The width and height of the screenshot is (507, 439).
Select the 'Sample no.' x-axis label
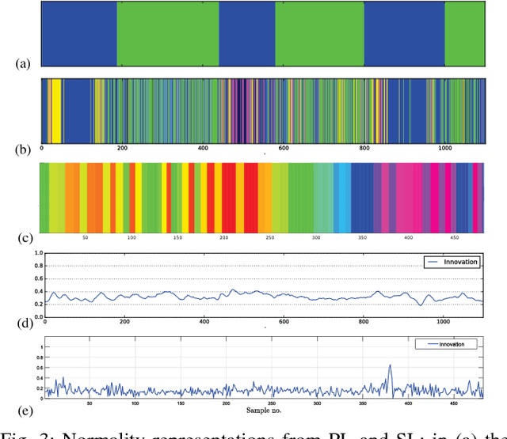[262, 411]
